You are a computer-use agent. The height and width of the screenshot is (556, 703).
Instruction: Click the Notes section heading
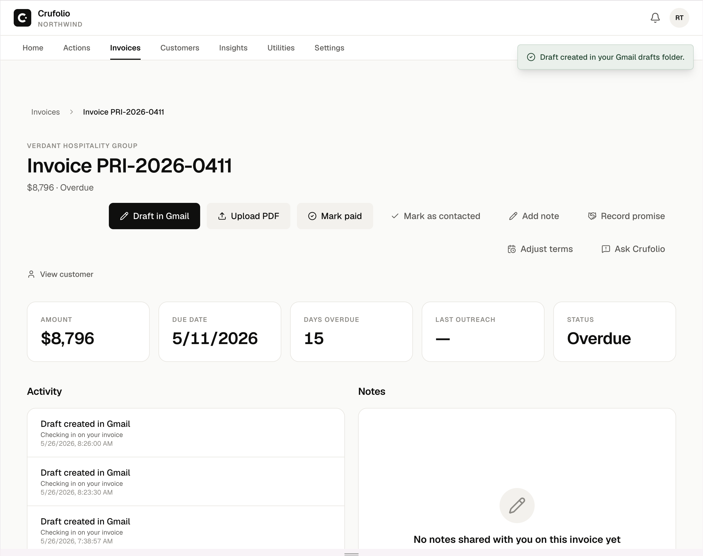pyautogui.click(x=372, y=392)
